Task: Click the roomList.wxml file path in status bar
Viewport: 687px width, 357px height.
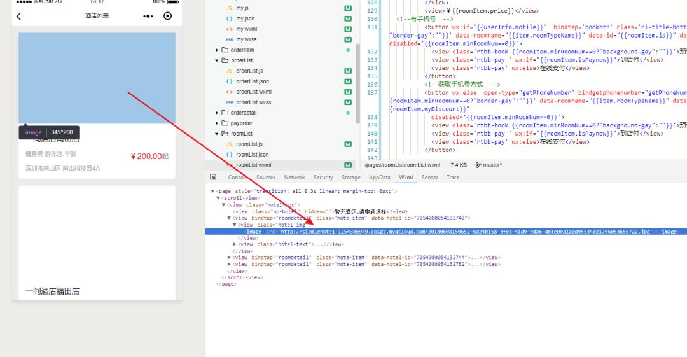Action: (402, 165)
